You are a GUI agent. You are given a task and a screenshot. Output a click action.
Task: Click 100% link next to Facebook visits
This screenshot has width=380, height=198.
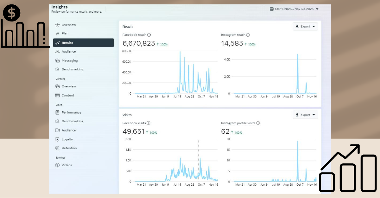153,133
